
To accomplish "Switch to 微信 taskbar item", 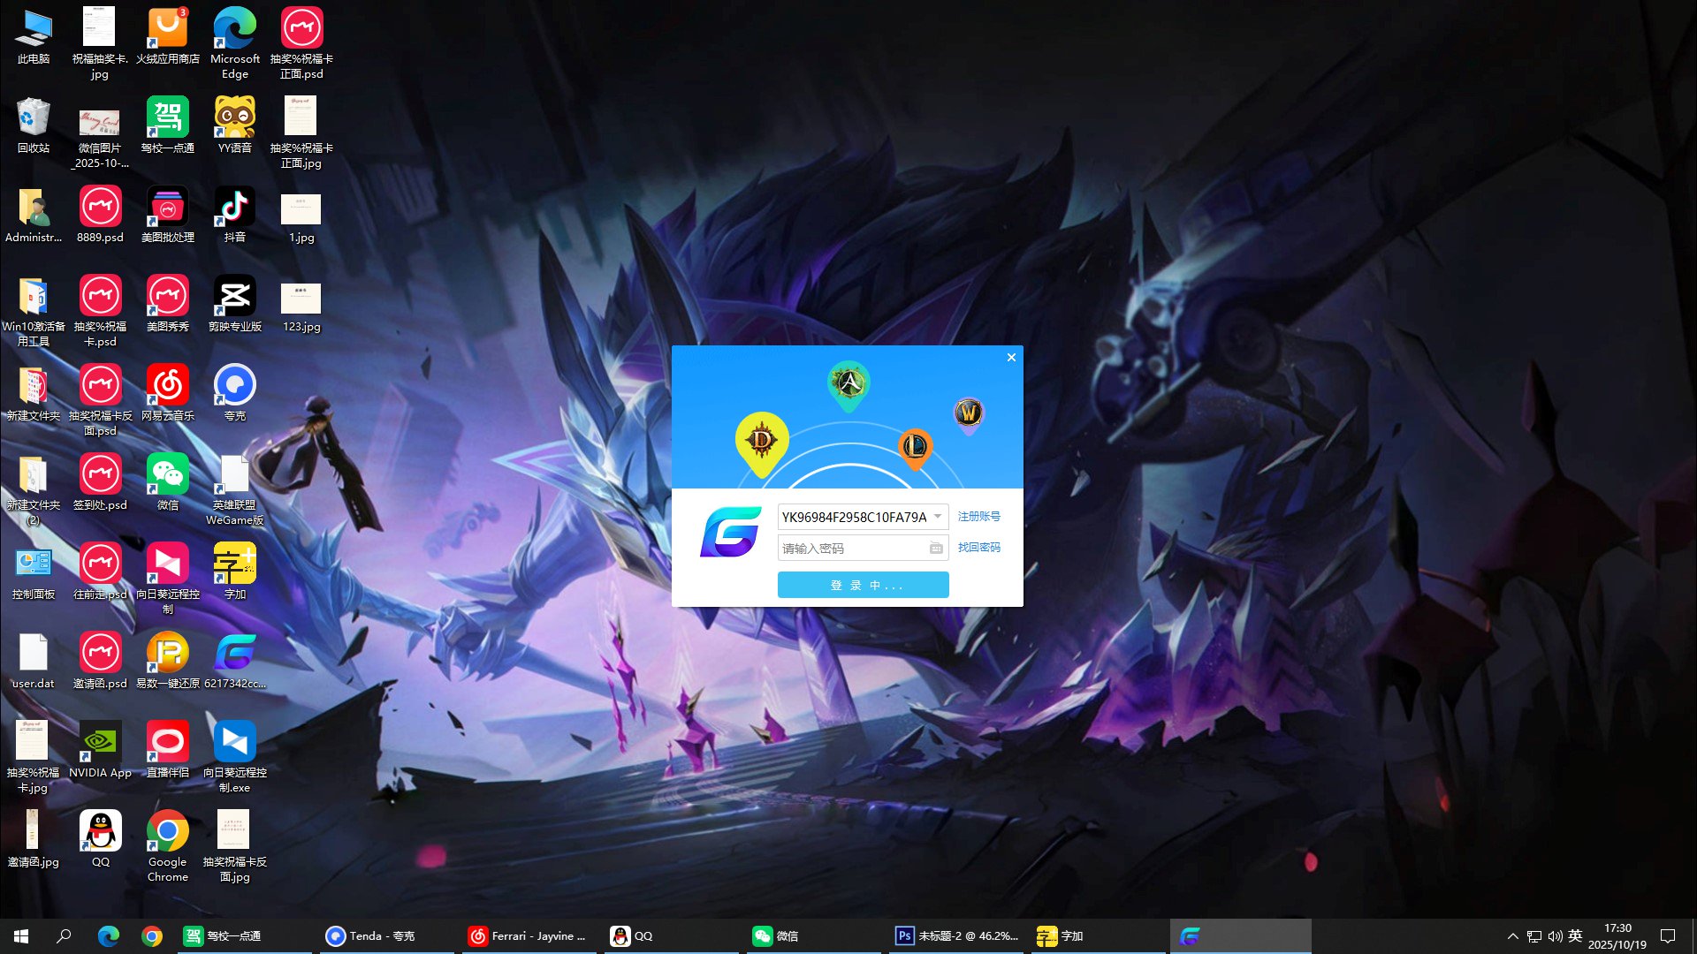I will (775, 936).
